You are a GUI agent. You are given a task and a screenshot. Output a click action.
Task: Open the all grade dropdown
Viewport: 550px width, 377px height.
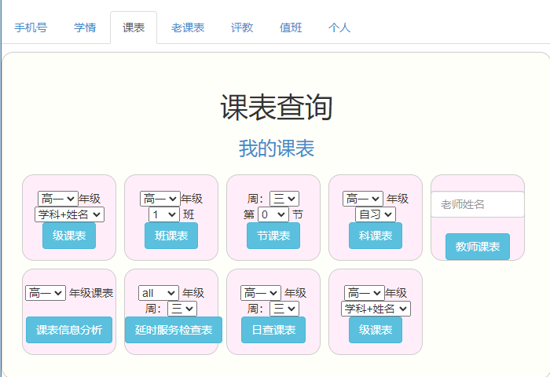(159, 293)
